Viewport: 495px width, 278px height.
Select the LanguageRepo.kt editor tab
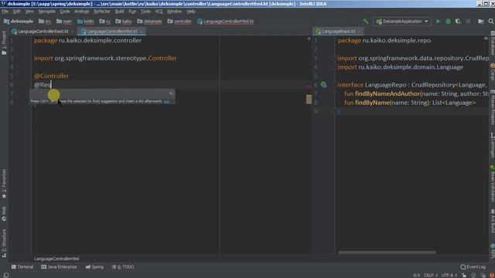click(338, 31)
